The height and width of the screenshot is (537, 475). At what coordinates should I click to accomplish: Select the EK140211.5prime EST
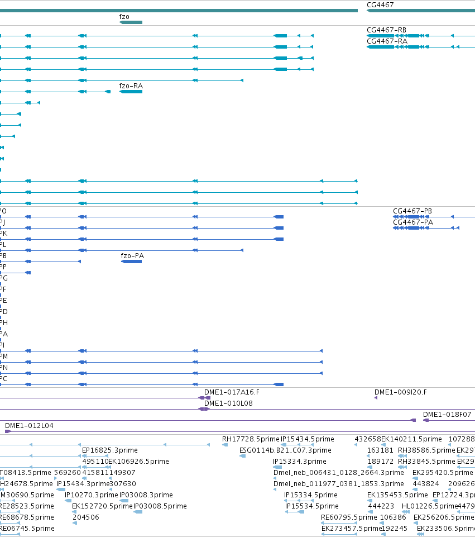[411, 439]
